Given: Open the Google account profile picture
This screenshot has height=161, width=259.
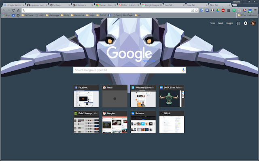Looking at the screenshot, I should pyautogui.click(x=253, y=23).
